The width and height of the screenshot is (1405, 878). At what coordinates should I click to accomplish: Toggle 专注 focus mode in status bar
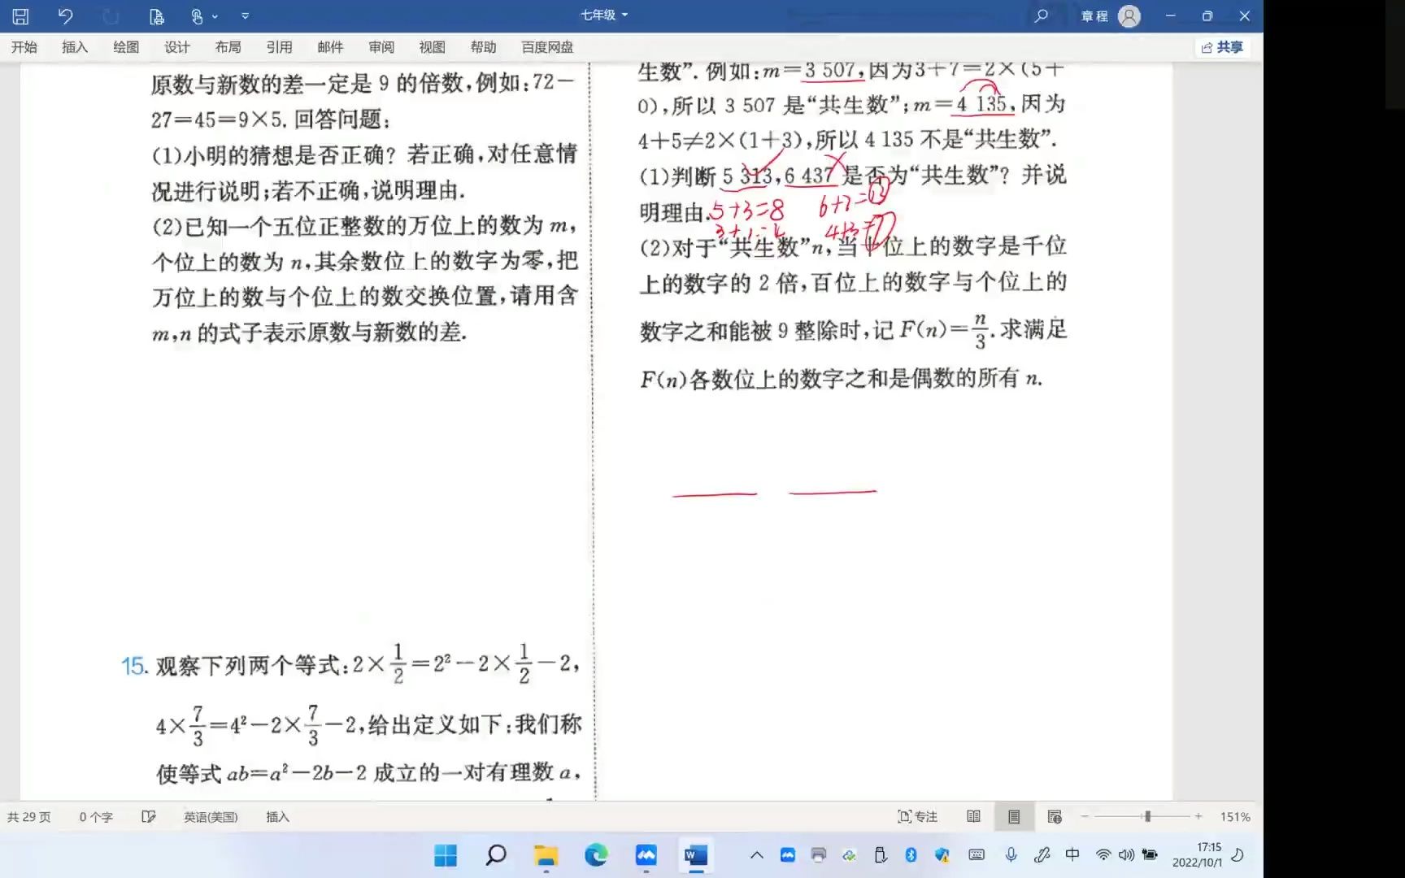click(917, 816)
